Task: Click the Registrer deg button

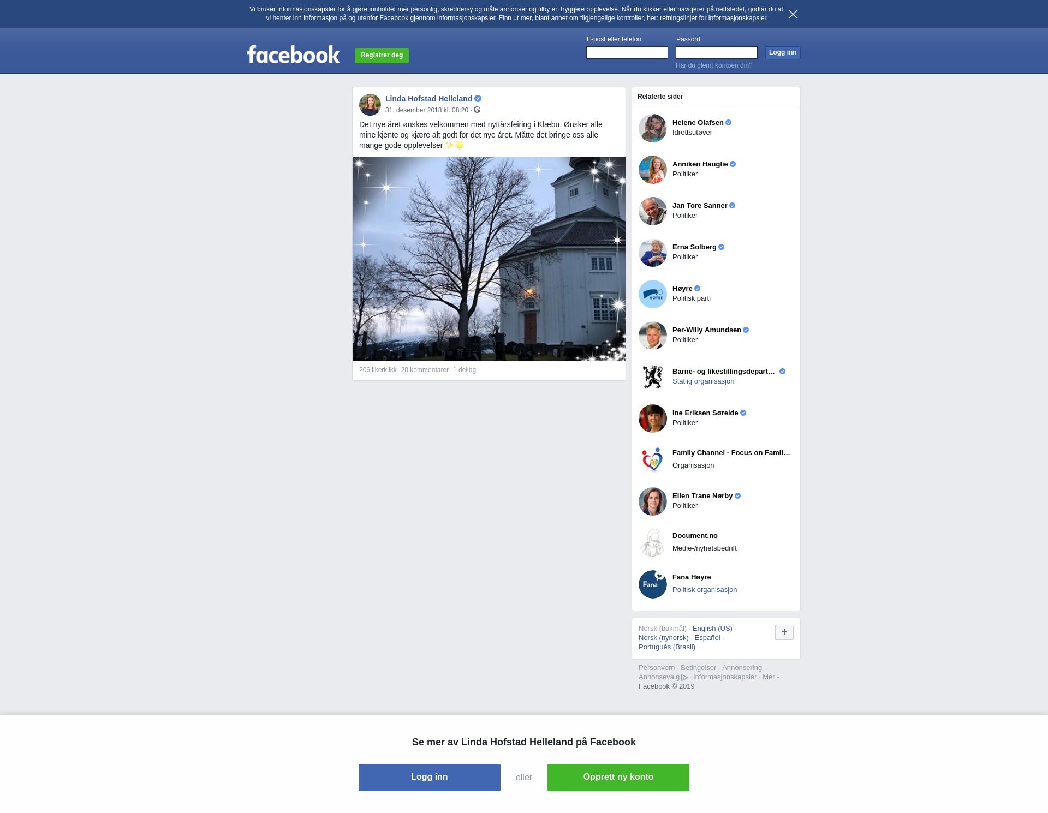Action: 382,56
